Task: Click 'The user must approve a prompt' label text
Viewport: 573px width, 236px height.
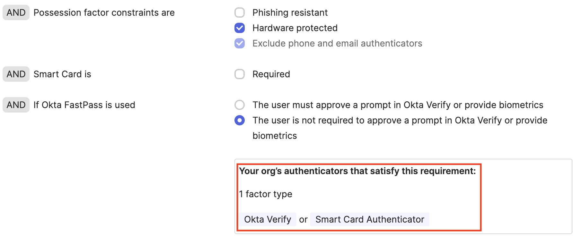Action: click(398, 105)
